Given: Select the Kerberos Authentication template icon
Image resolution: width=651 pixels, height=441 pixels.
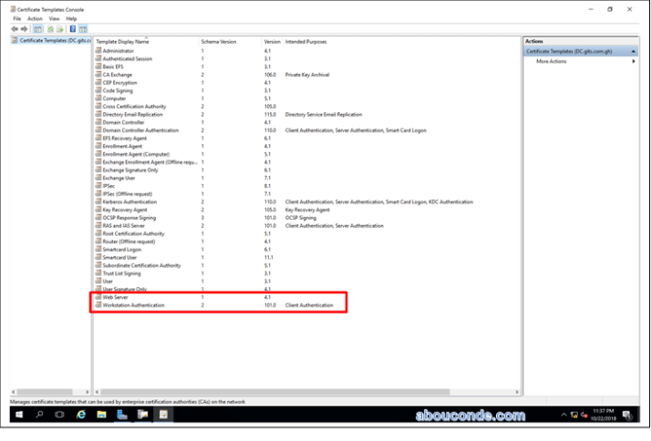Looking at the screenshot, I should click(98, 201).
